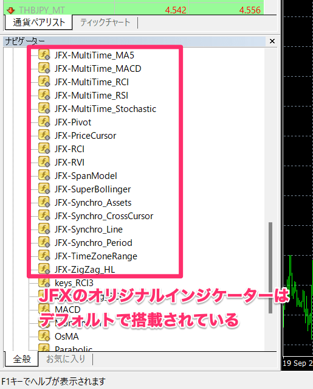Highlight JFX-Synchro_Period in the Navigator
The height and width of the screenshot is (389, 313).
pyautogui.click(x=94, y=243)
